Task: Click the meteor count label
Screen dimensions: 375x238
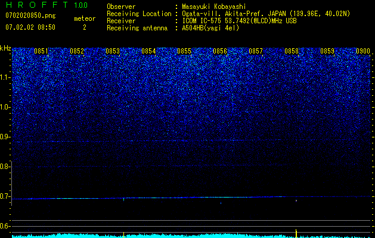Action: [x=85, y=18]
